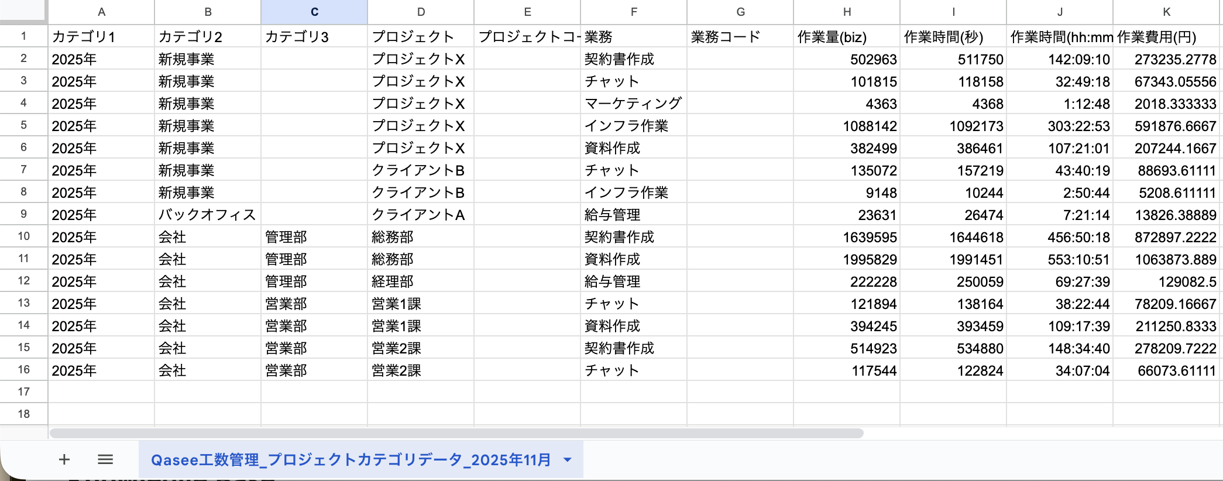Select cell with value 393459
The height and width of the screenshot is (481, 1223).
point(953,325)
